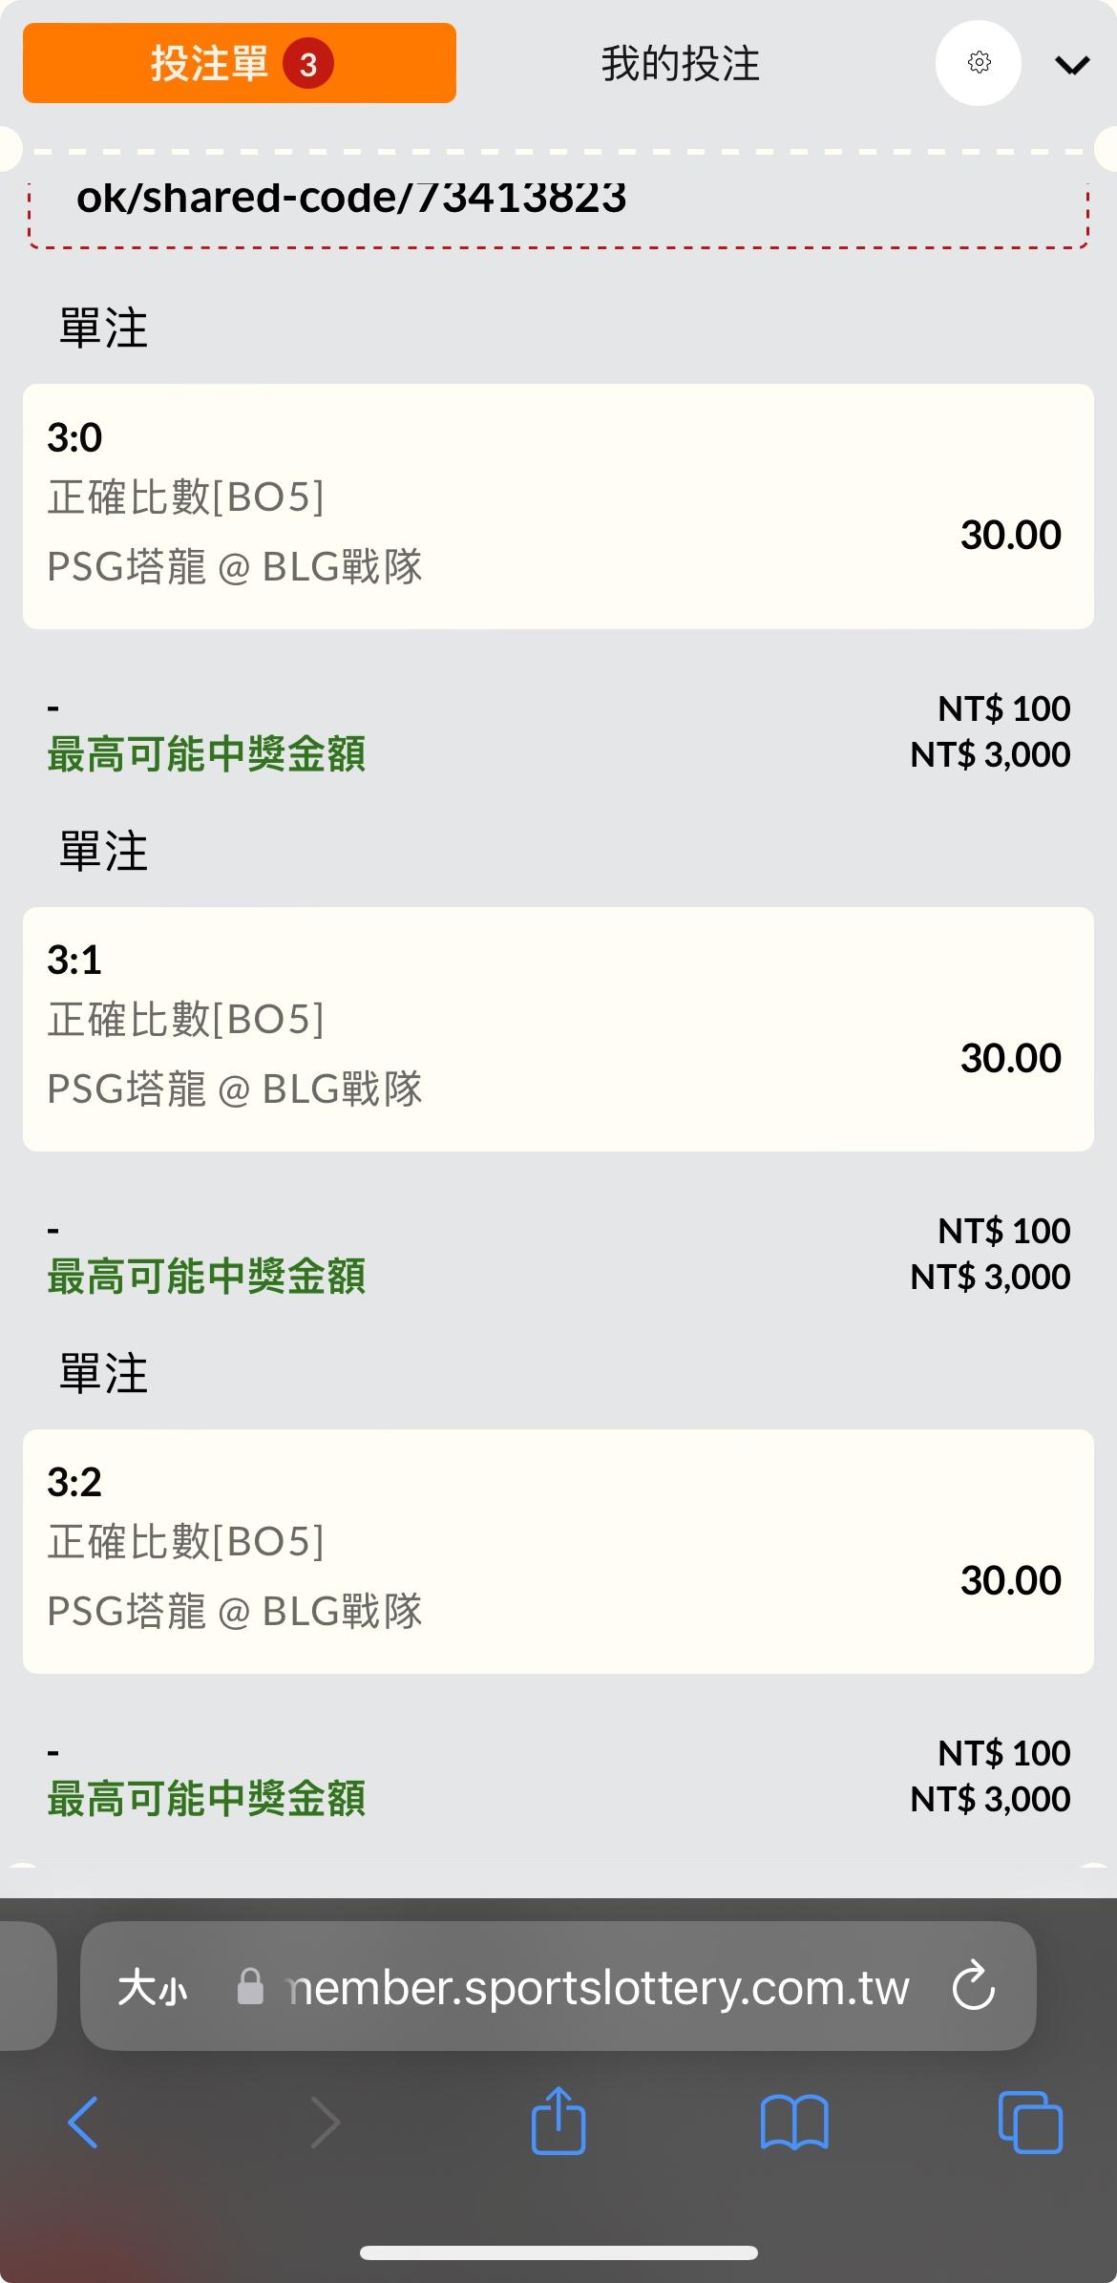
Task: Open 大小 text size menu
Action: (153, 1988)
